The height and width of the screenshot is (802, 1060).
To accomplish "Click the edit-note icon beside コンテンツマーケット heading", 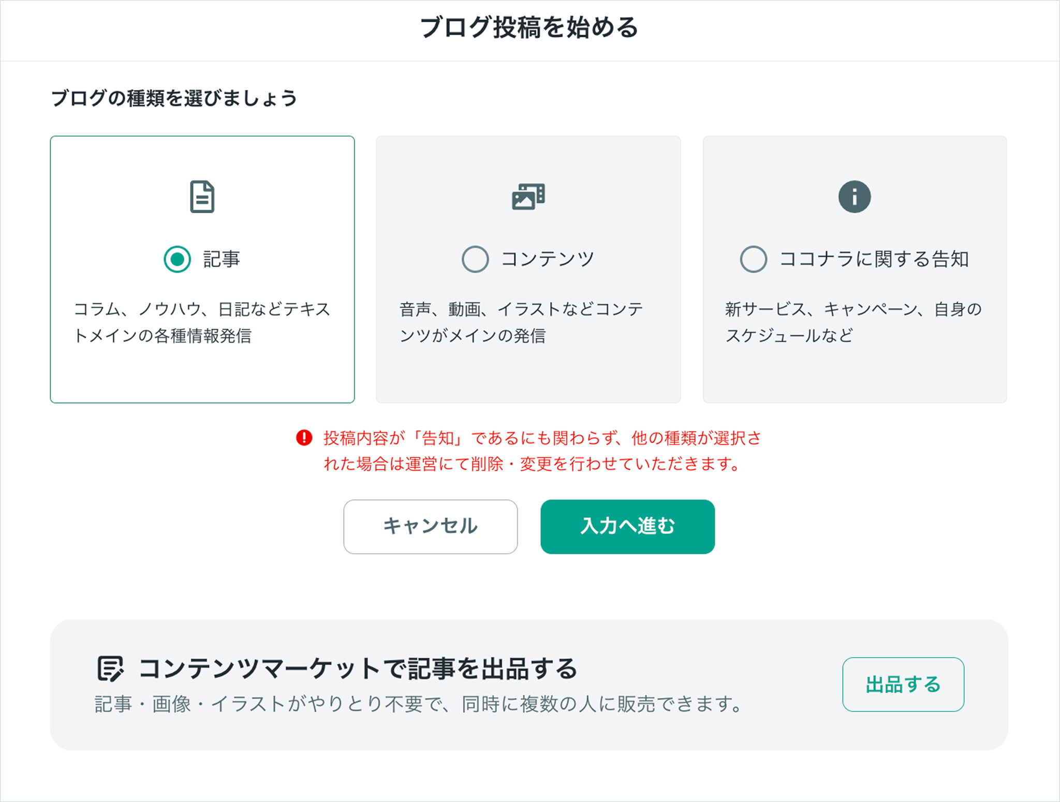I will pos(110,668).
